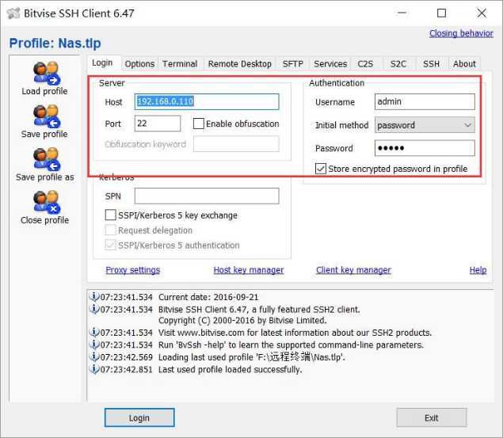Go to the Remote Desktop tab
Image resolution: width=503 pixels, height=438 pixels.
point(240,64)
